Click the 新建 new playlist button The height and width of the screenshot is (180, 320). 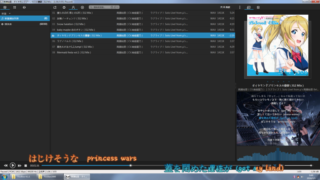4,13
